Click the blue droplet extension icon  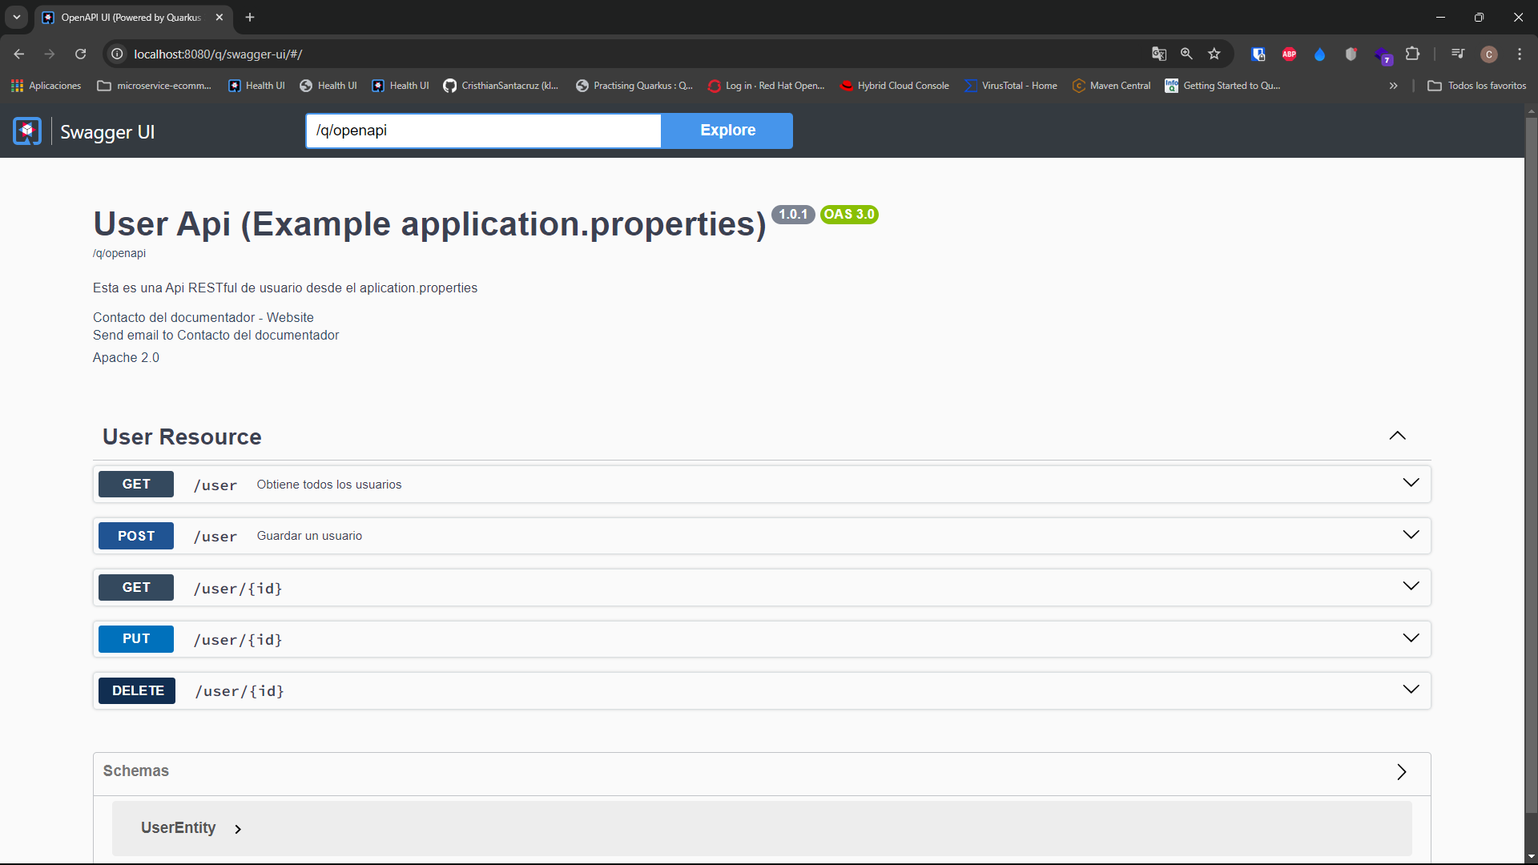point(1320,54)
